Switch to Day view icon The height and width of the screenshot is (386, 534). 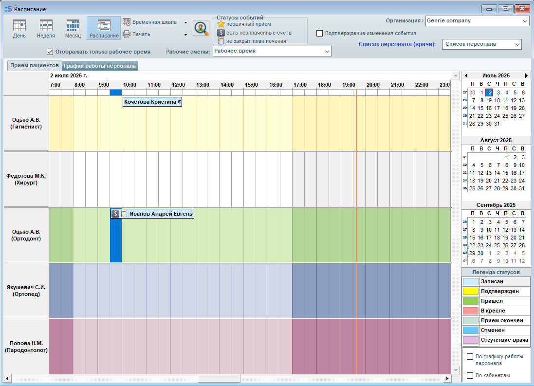[x=19, y=26]
